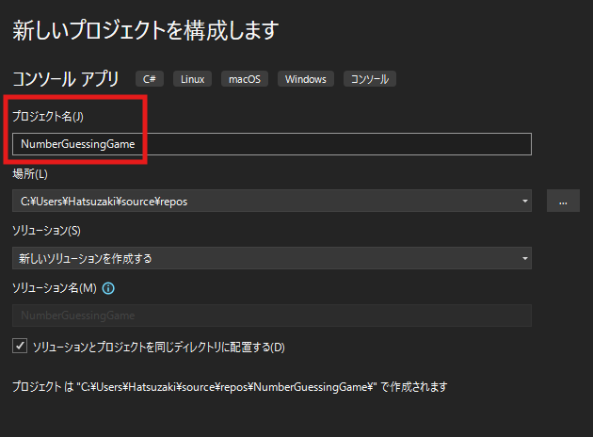Screen dimensions: 593x437
Task: Click the プロジェクト名(J) label
Action: pyautogui.click(x=48, y=116)
